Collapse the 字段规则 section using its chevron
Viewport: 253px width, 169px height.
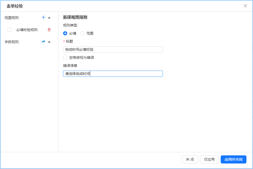pos(49,42)
